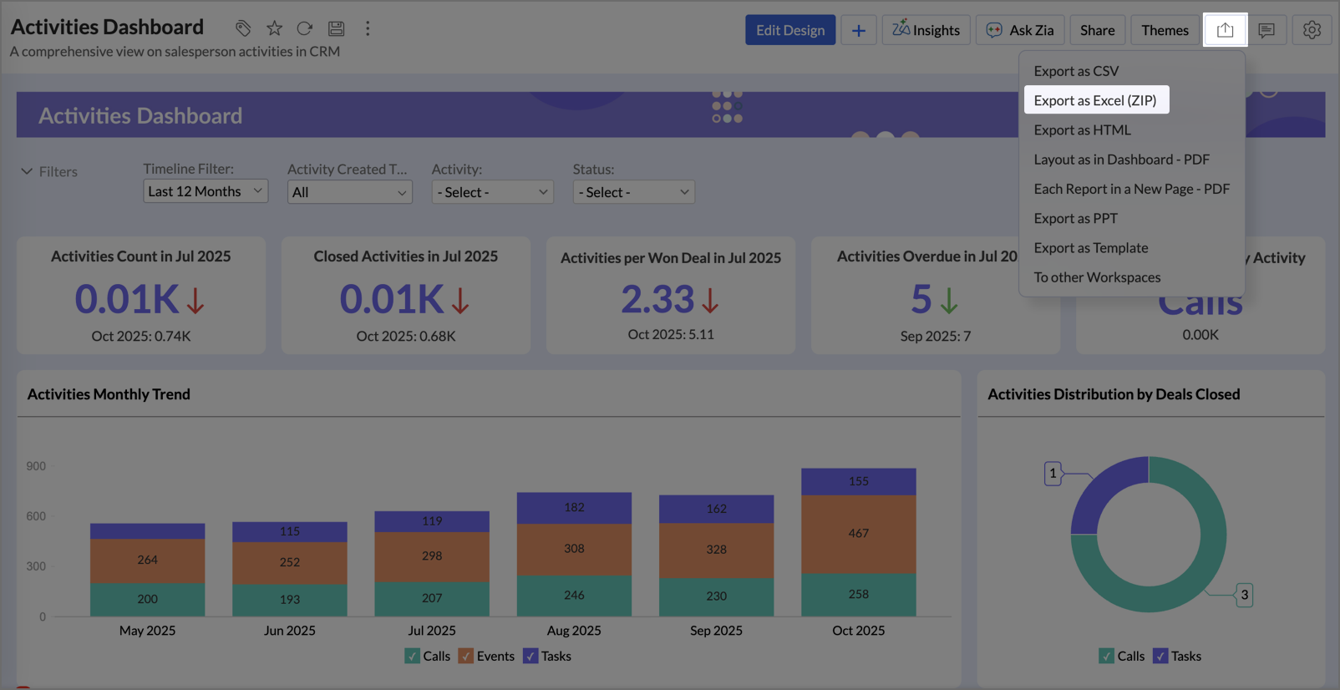Open the settings gear icon

[x=1312, y=30]
